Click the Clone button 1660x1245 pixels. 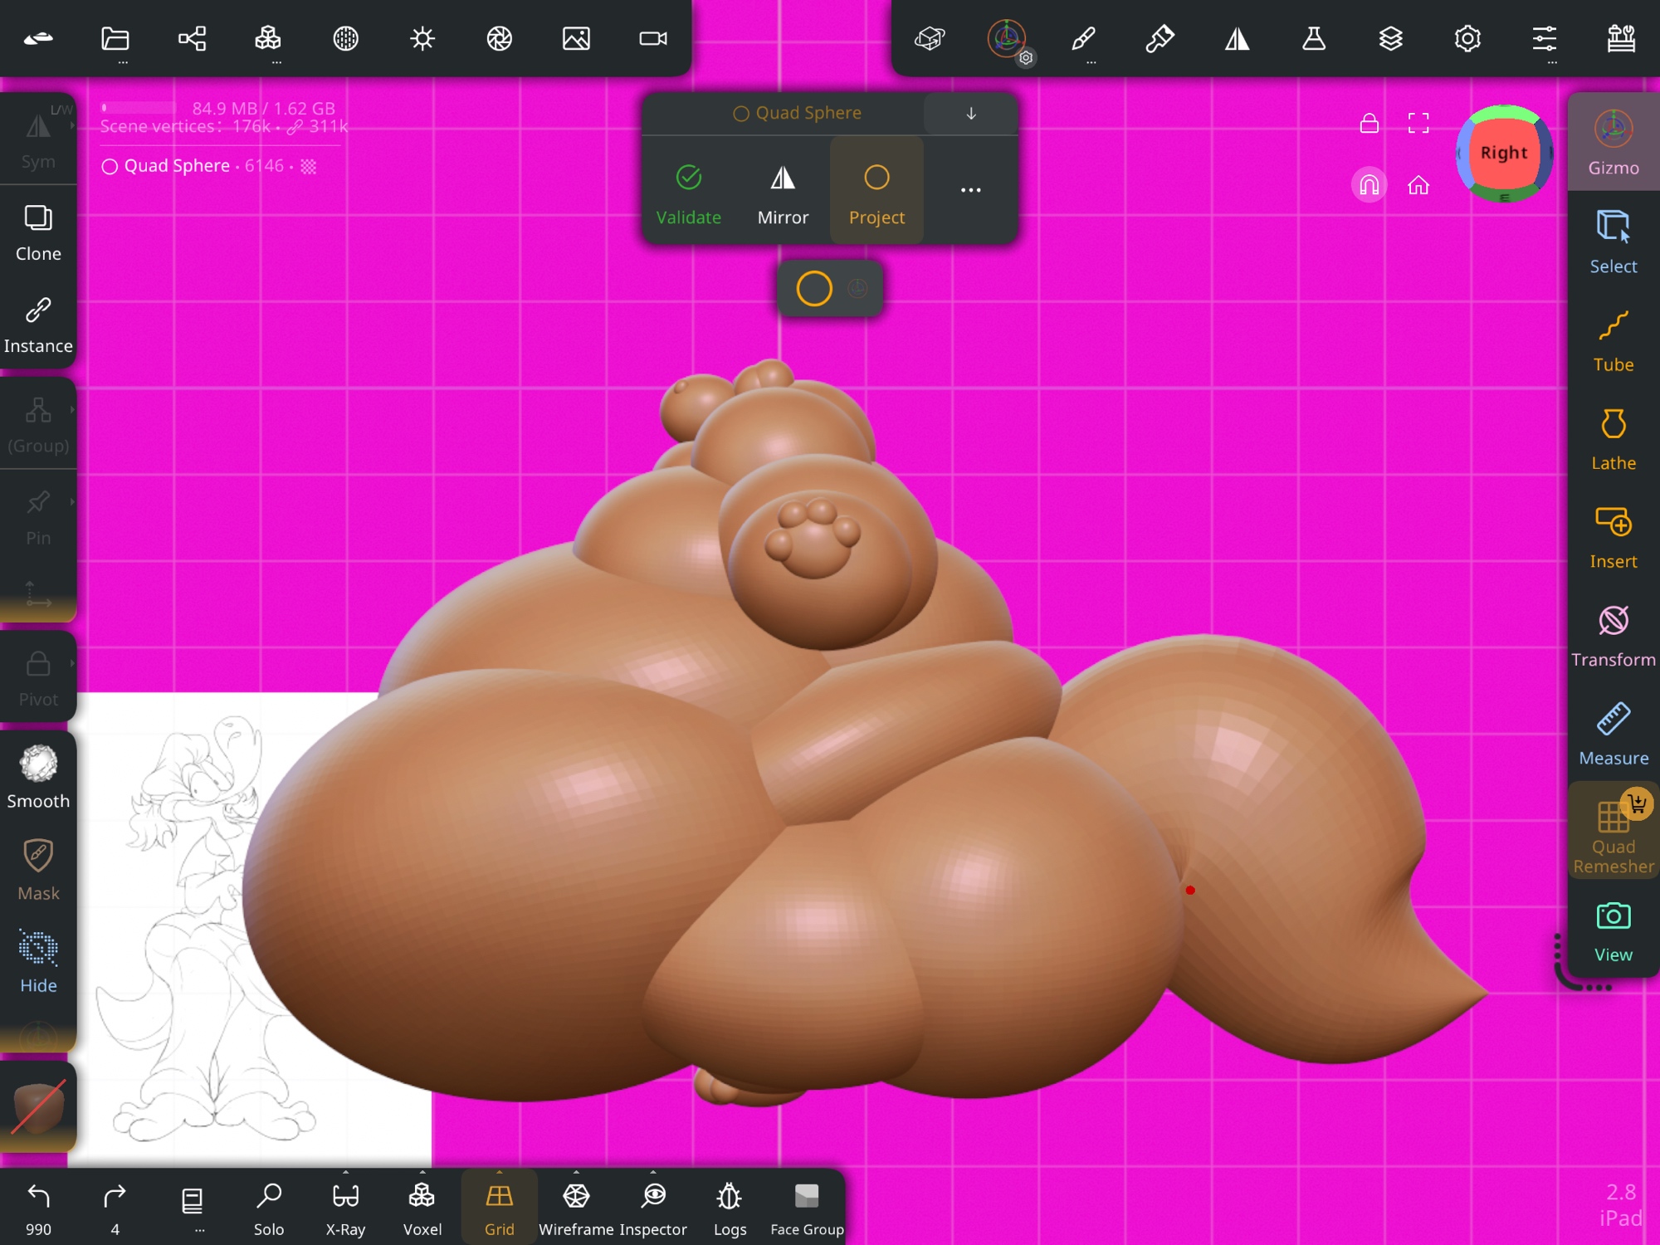click(38, 232)
